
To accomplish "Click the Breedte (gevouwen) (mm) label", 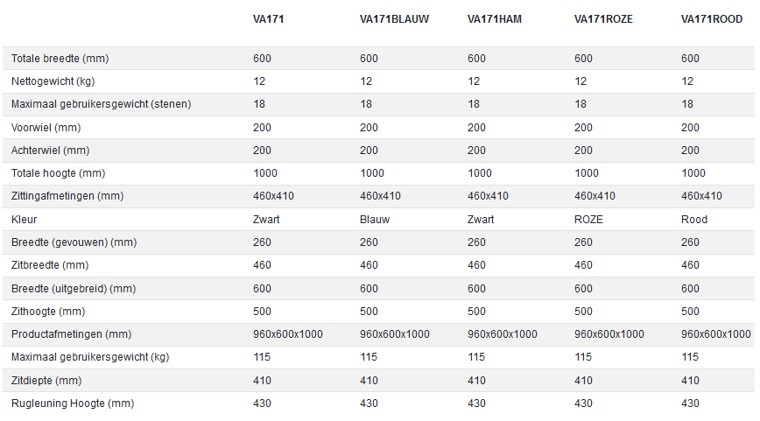I will point(74,242).
